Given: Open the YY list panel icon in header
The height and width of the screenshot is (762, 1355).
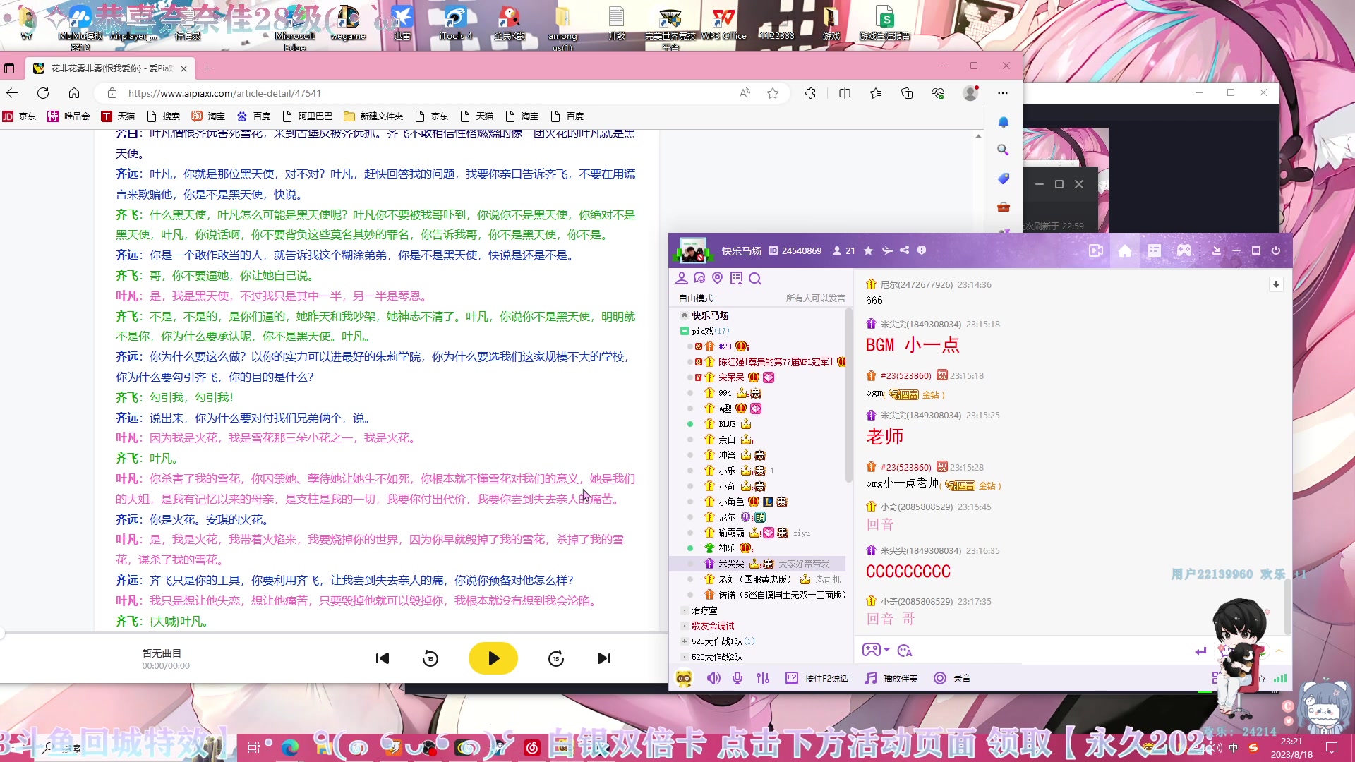Looking at the screenshot, I should 1155,251.
